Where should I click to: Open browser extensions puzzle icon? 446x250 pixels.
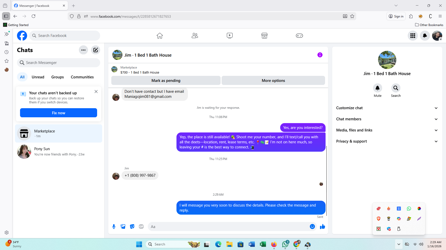coord(411,16)
